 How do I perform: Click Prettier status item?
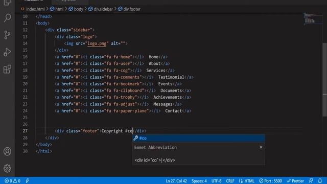pos(295,181)
